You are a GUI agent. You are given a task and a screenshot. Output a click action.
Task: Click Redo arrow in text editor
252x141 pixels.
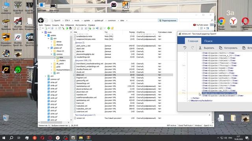tap(193, 48)
